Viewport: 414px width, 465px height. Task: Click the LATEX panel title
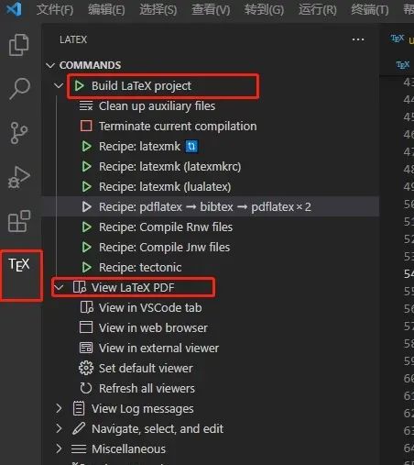(73, 39)
